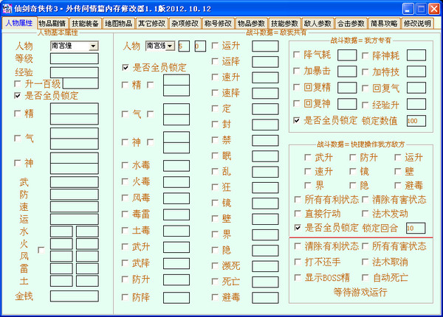The image size is (443, 317).
Task: Click the 经验 input field
Action: click(75, 72)
